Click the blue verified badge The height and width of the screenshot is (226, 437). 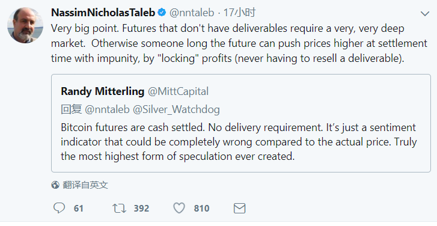tap(162, 13)
